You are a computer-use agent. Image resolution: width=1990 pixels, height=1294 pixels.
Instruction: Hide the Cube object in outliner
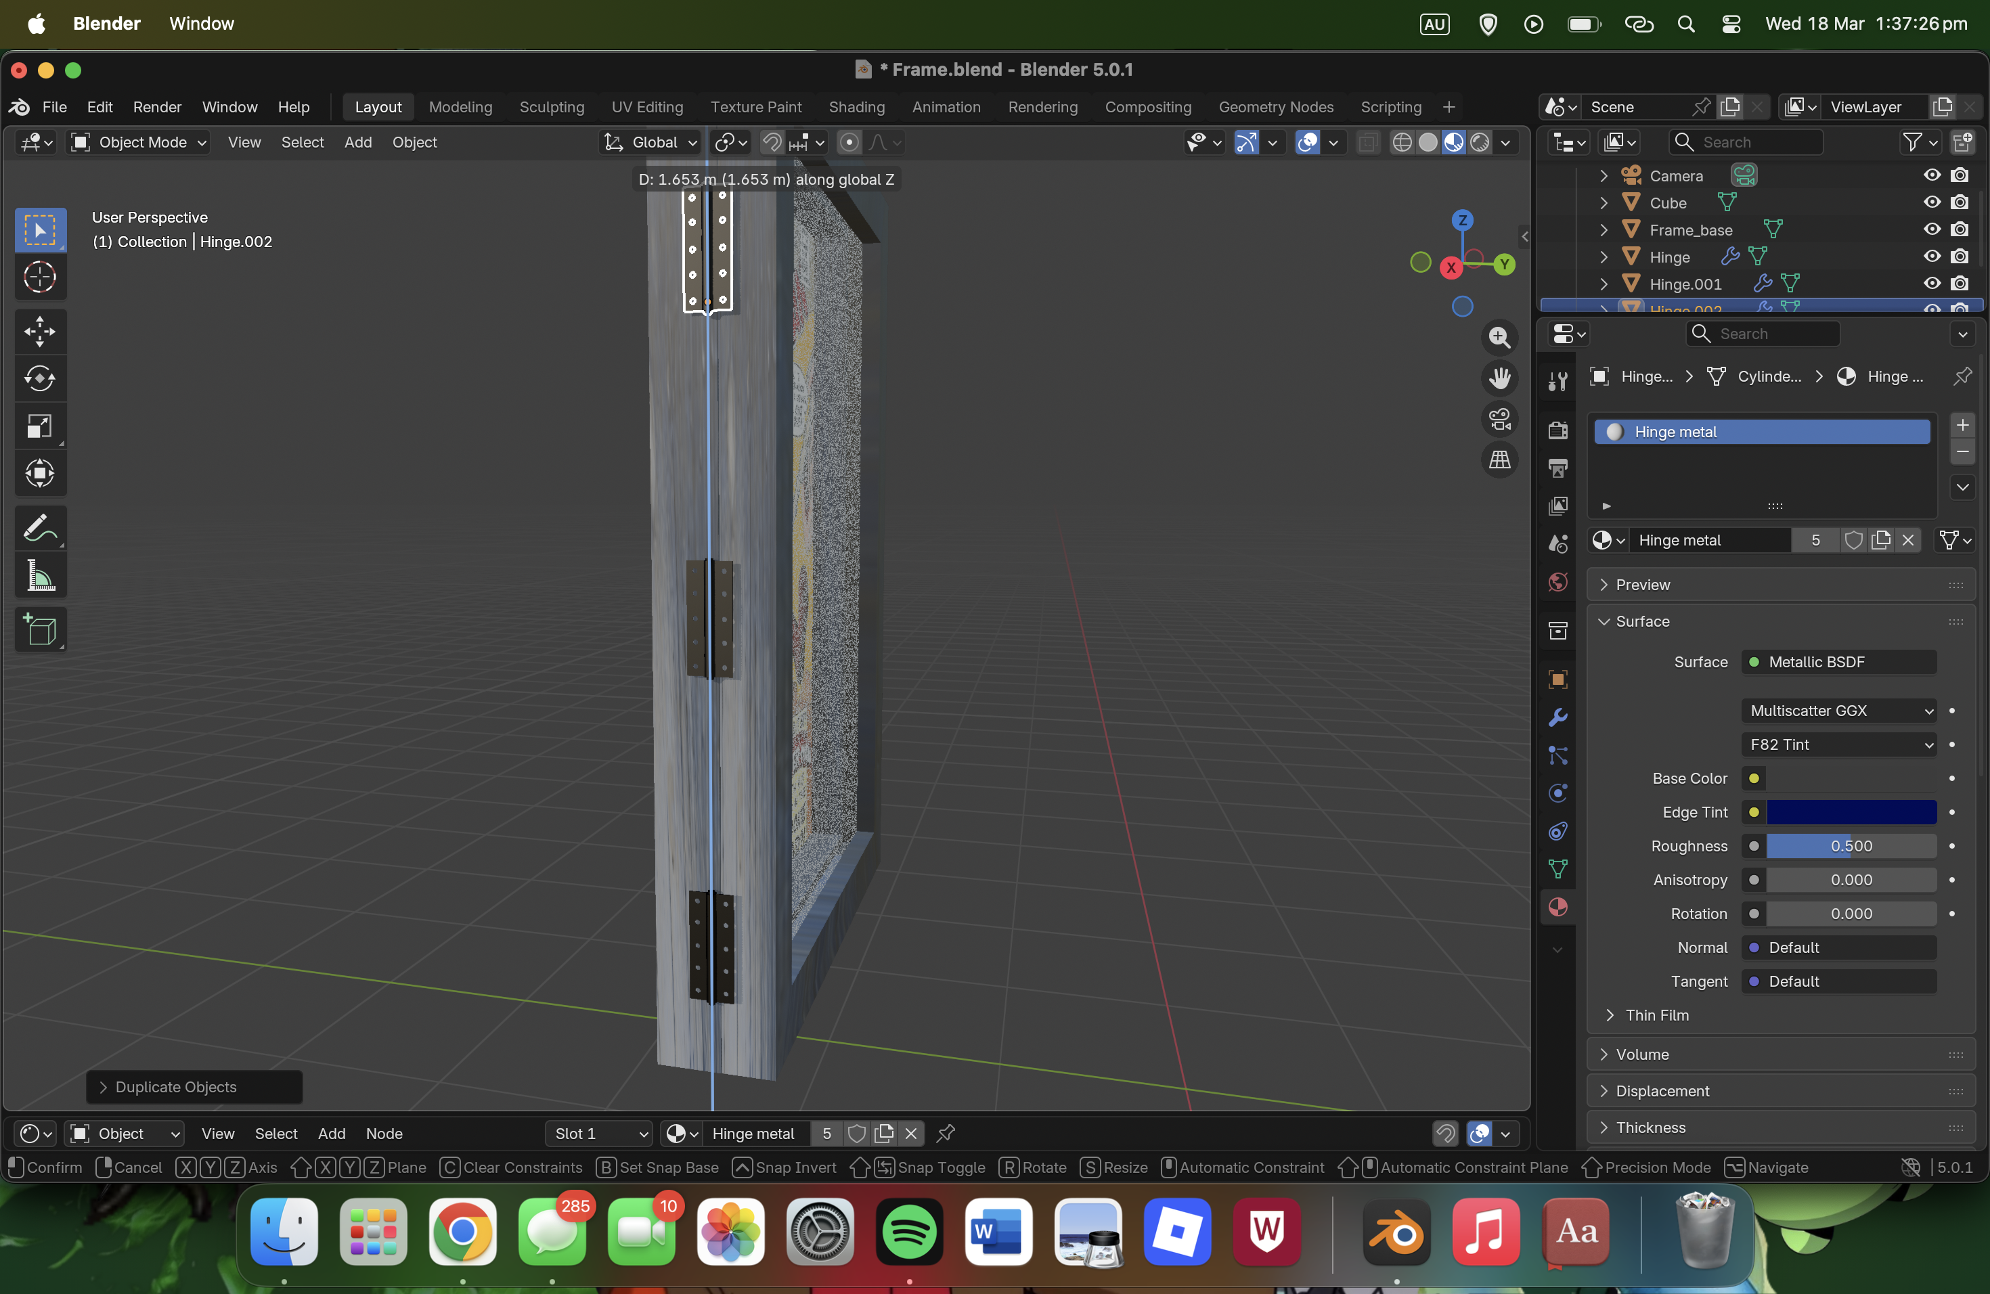click(1932, 202)
